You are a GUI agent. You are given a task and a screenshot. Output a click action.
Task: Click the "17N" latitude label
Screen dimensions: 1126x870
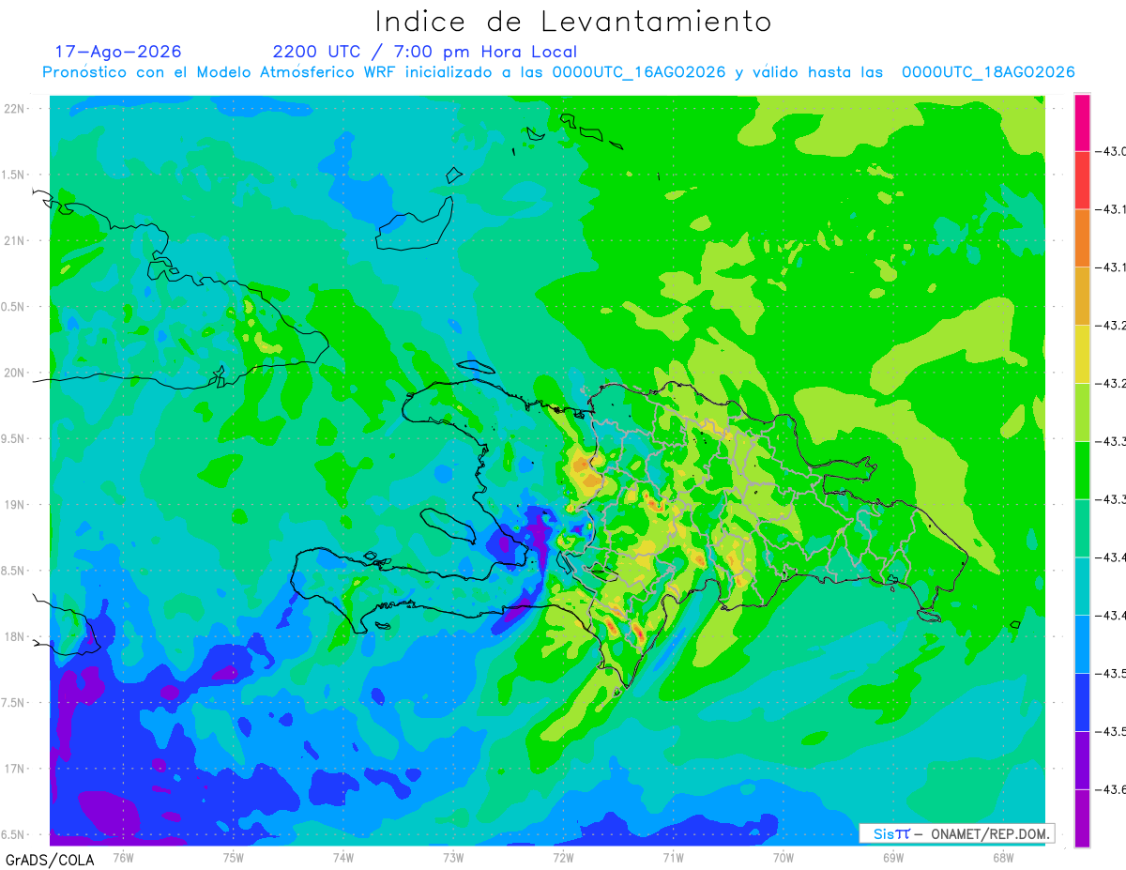(14, 769)
